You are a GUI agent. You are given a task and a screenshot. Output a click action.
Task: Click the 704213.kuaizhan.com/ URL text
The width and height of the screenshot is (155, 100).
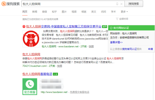tap(35, 66)
